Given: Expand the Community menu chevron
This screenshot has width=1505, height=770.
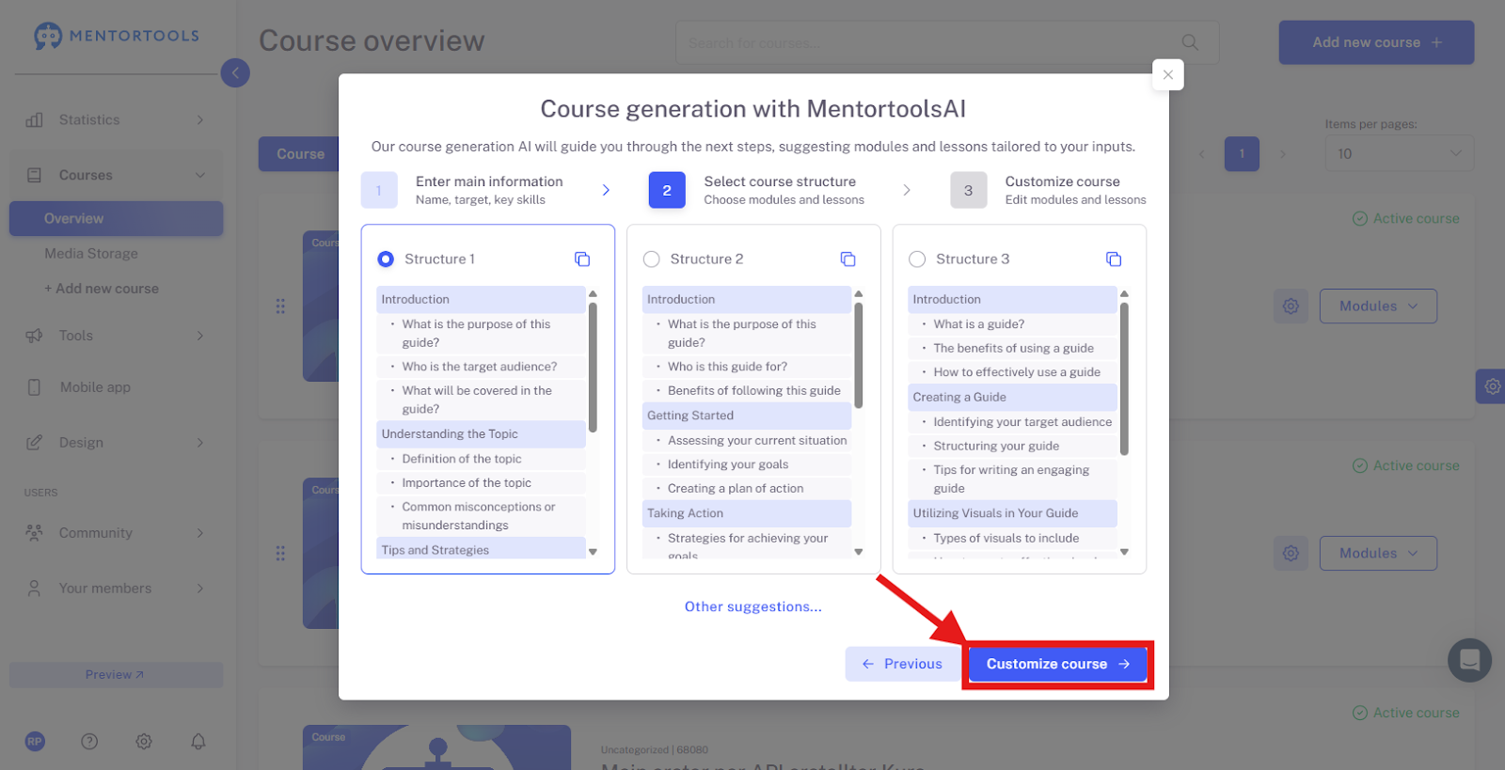Looking at the screenshot, I should 200,533.
